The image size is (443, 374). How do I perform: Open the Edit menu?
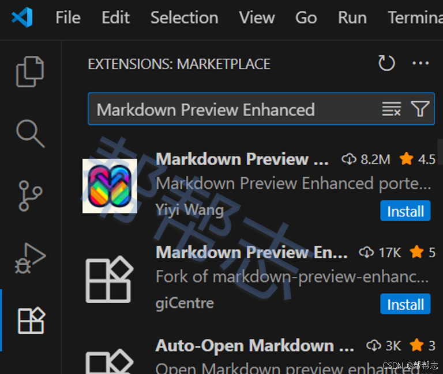point(115,17)
